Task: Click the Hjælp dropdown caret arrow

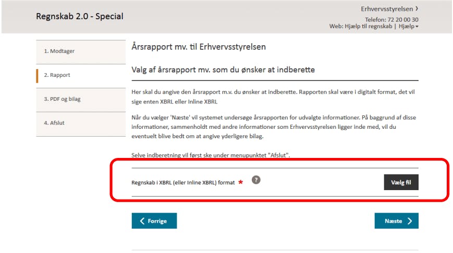Action: 417,26
